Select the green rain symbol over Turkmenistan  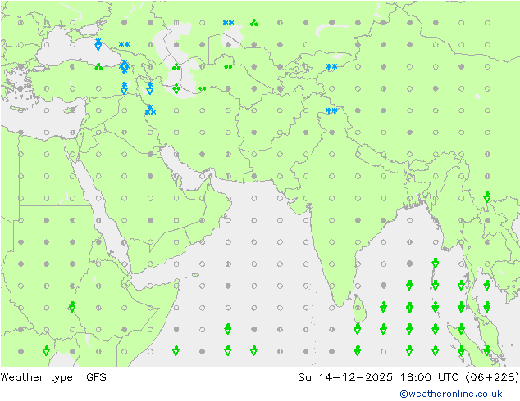(x=228, y=67)
